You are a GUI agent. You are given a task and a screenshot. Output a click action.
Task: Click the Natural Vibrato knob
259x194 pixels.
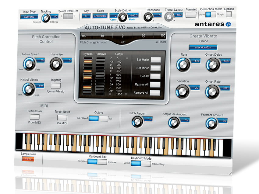29,89
